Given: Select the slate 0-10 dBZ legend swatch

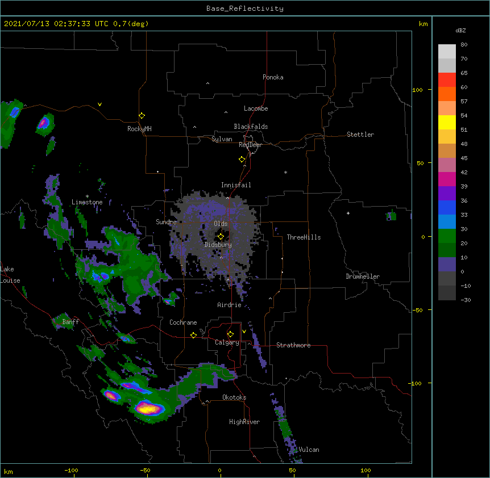Looking at the screenshot, I should 447,265.
